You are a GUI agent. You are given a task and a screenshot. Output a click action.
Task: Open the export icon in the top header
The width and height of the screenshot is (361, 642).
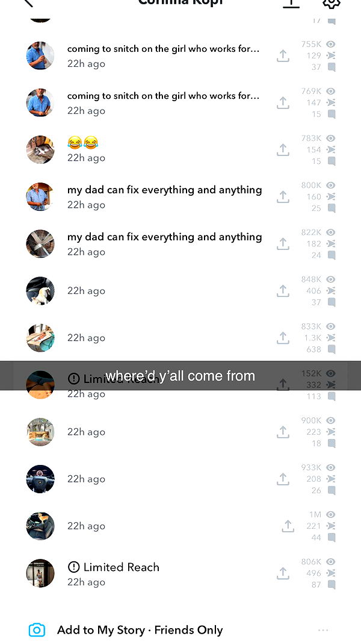coord(291,3)
